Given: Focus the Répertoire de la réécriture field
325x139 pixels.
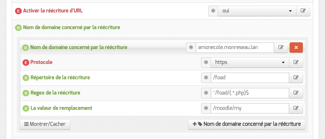Looking at the screenshot, I should (x=250, y=78).
